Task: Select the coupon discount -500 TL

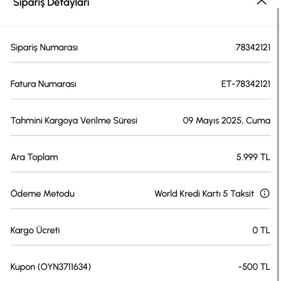Action: 254,267
